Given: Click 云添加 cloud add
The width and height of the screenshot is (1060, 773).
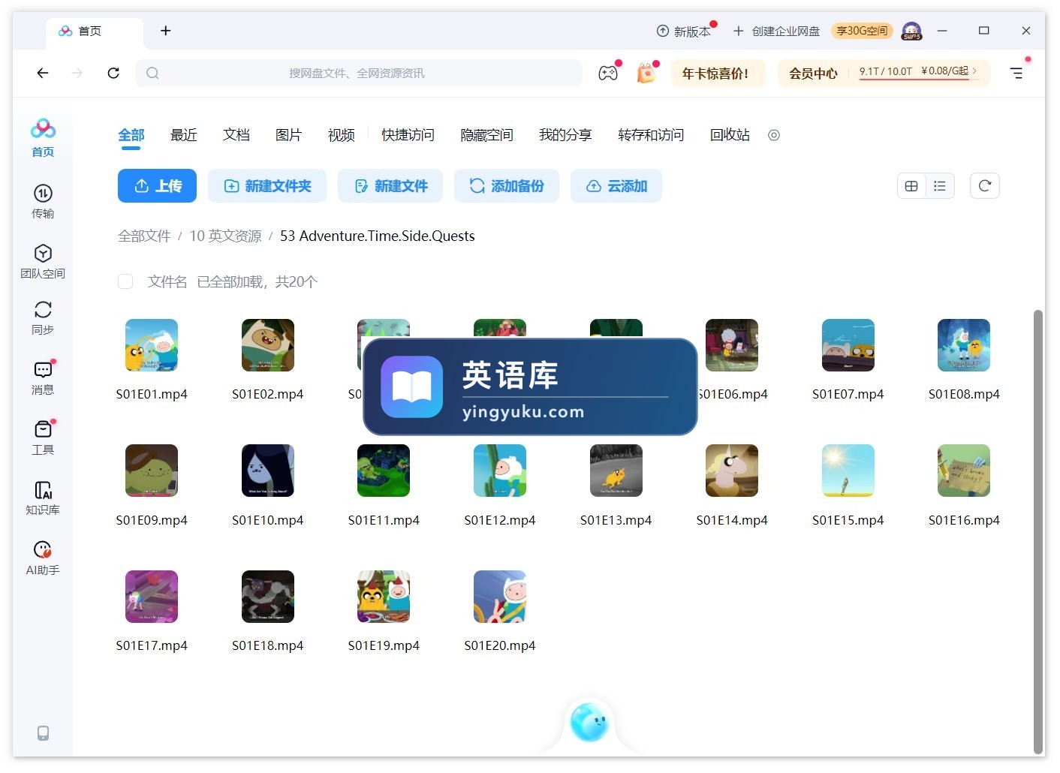Looking at the screenshot, I should [616, 186].
